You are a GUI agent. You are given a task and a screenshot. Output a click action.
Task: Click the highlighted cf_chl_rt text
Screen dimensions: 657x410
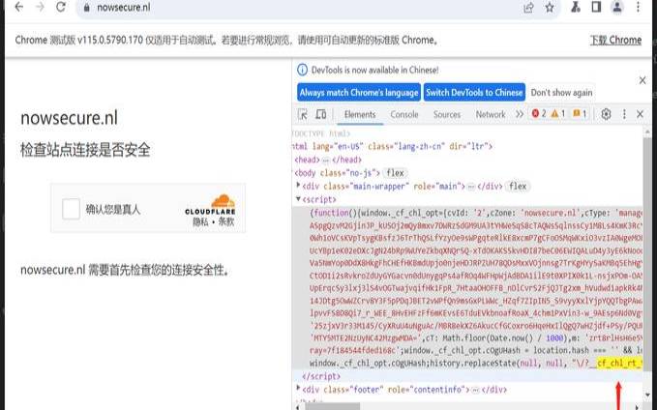click(619, 363)
